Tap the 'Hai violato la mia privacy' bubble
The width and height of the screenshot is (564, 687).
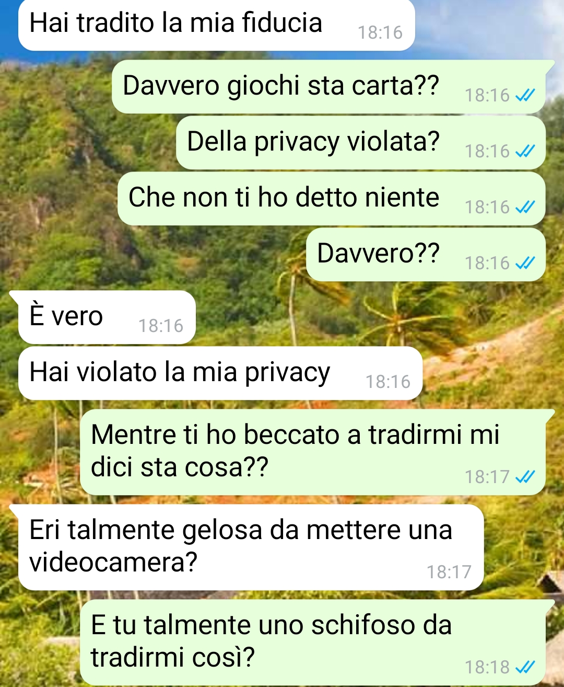pos(220,373)
